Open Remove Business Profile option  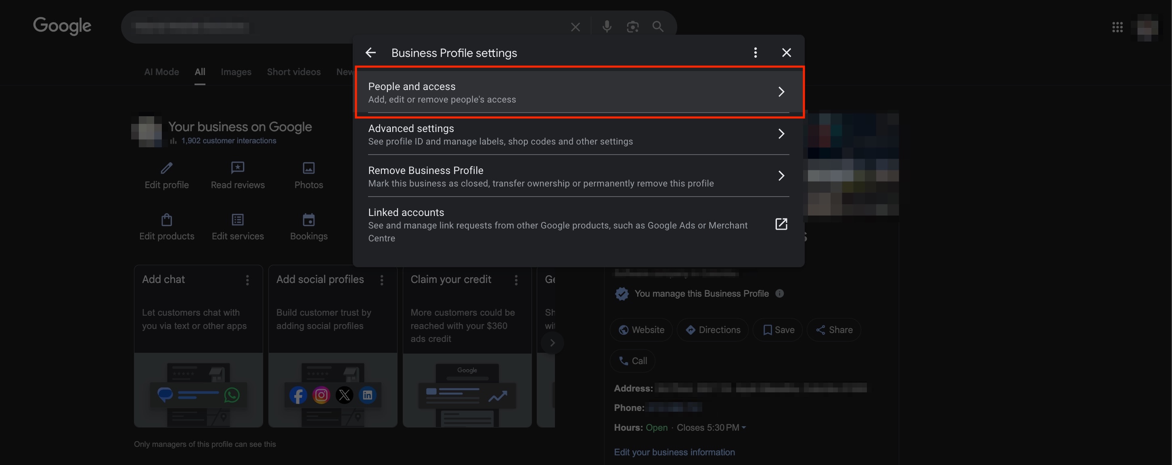click(x=578, y=176)
